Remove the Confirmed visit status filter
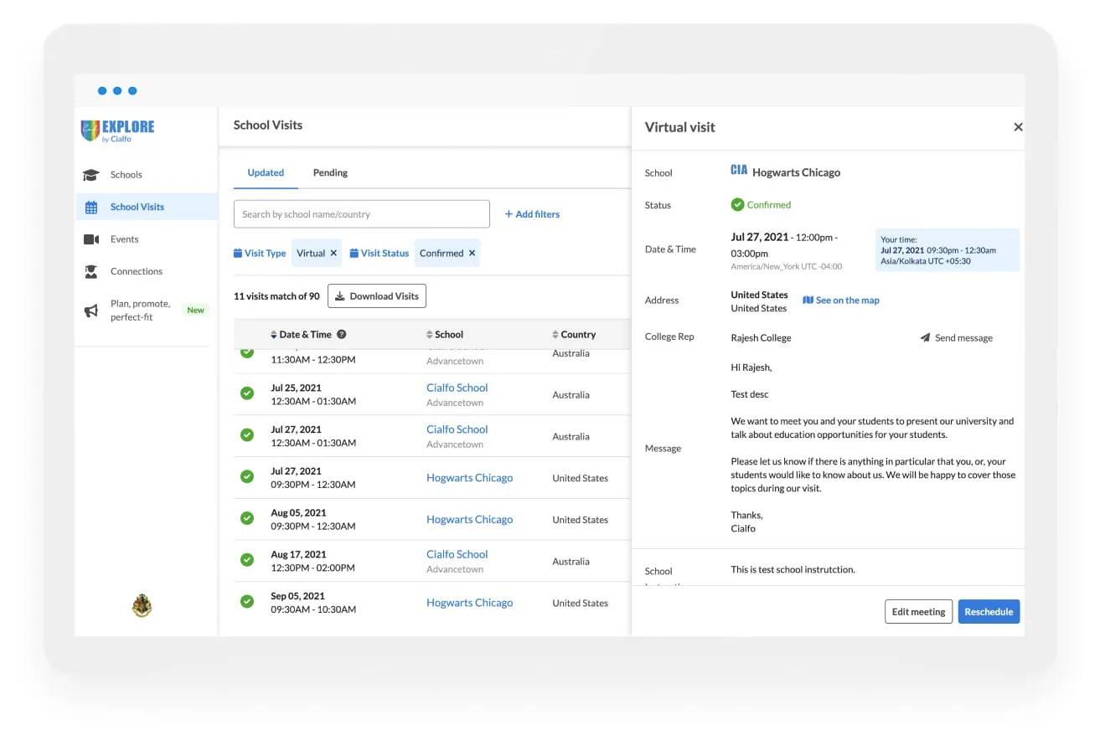 point(472,253)
